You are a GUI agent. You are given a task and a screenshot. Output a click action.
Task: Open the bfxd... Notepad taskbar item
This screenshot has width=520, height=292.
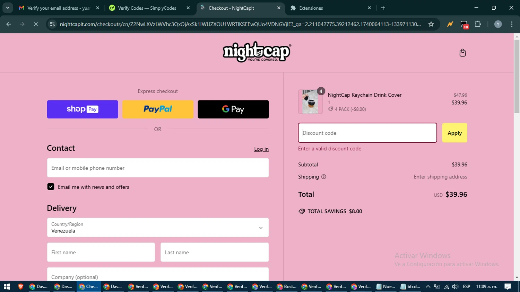point(410,286)
